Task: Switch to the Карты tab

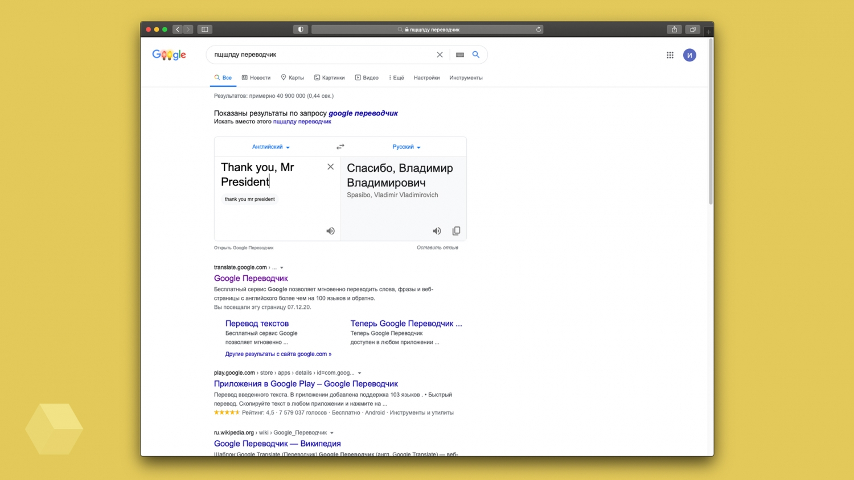Action: (292, 78)
